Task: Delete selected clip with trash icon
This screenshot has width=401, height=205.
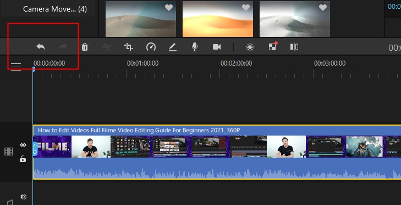Action: point(85,47)
